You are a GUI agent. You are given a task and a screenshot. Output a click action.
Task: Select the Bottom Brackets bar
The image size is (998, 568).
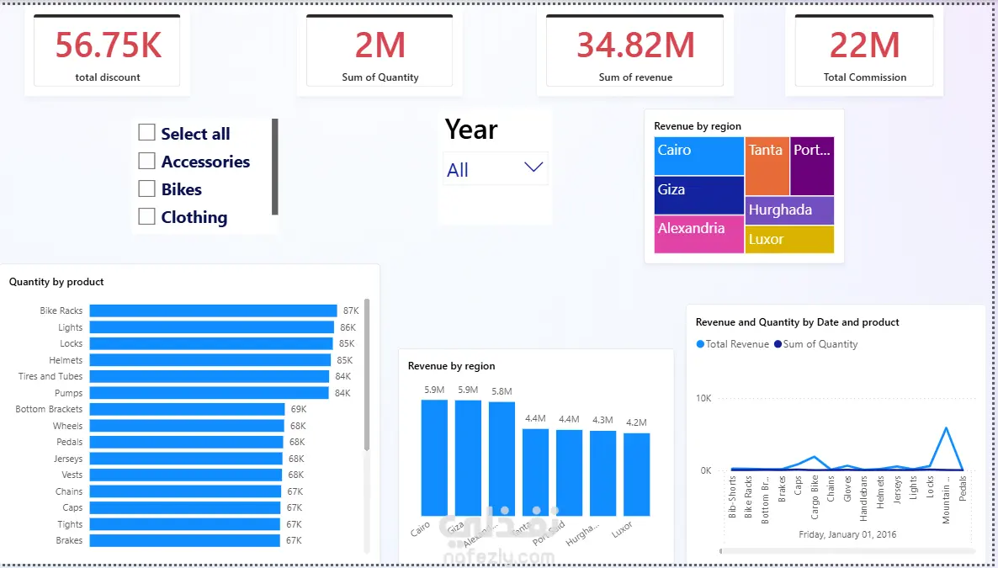pyautogui.click(x=187, y=409)
